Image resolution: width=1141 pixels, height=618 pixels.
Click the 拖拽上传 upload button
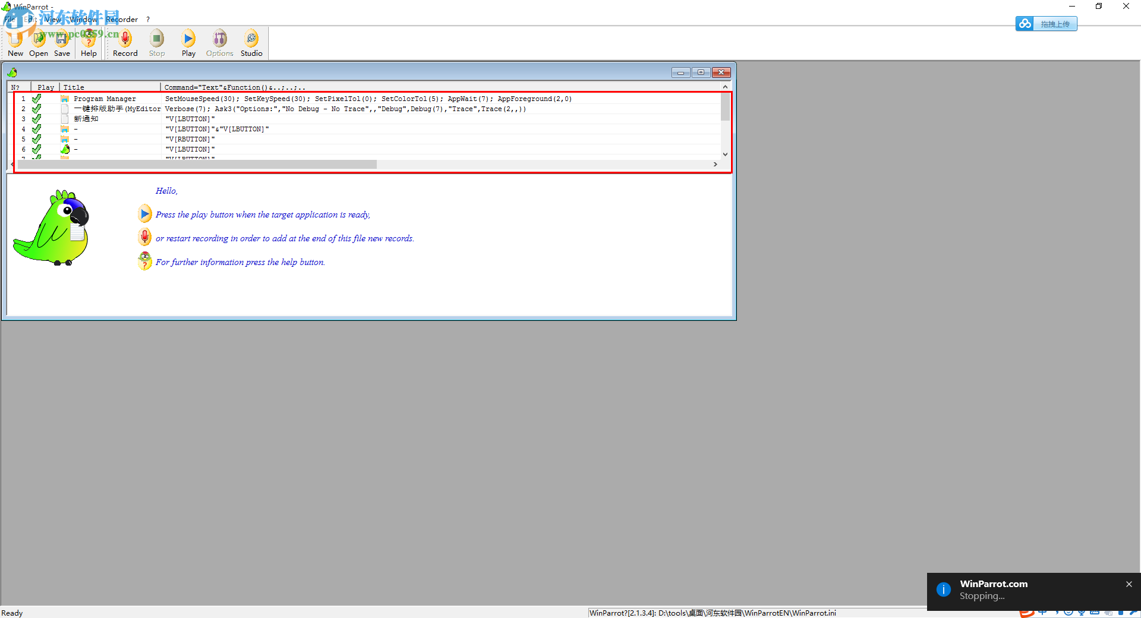[1047, 24]
